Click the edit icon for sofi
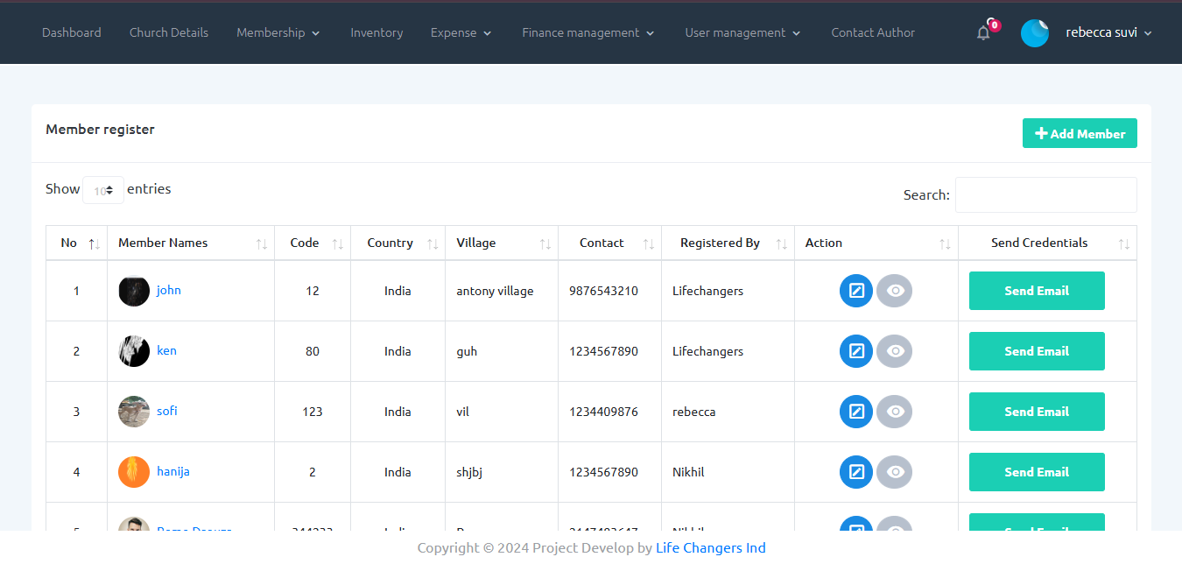 (856, 412)
